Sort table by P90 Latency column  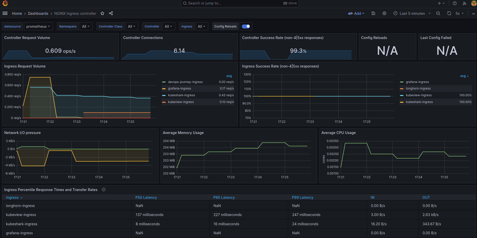click(224, 197)
